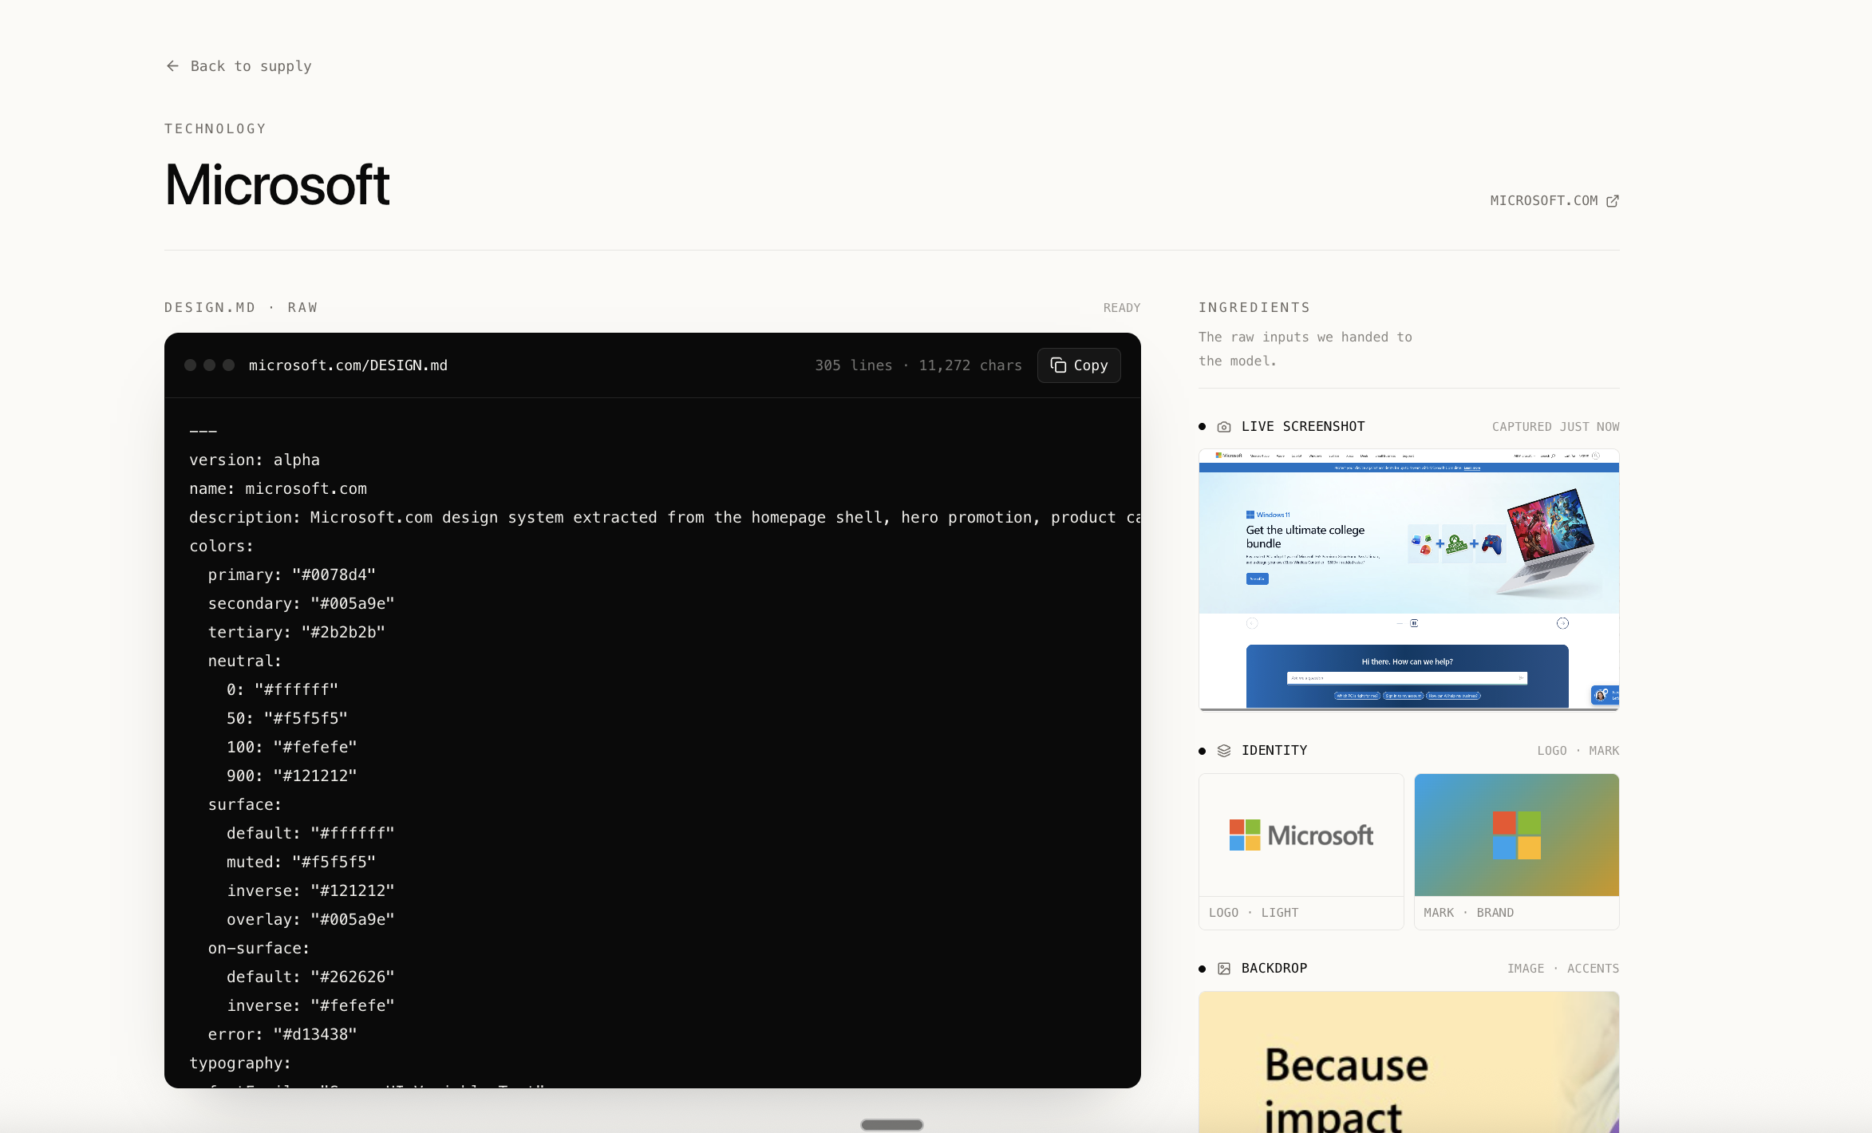The width and height of the screenshot is (1872, 1133).
Task: Click the '900: "#121212"' code line
Action: [x=292, y=776]
